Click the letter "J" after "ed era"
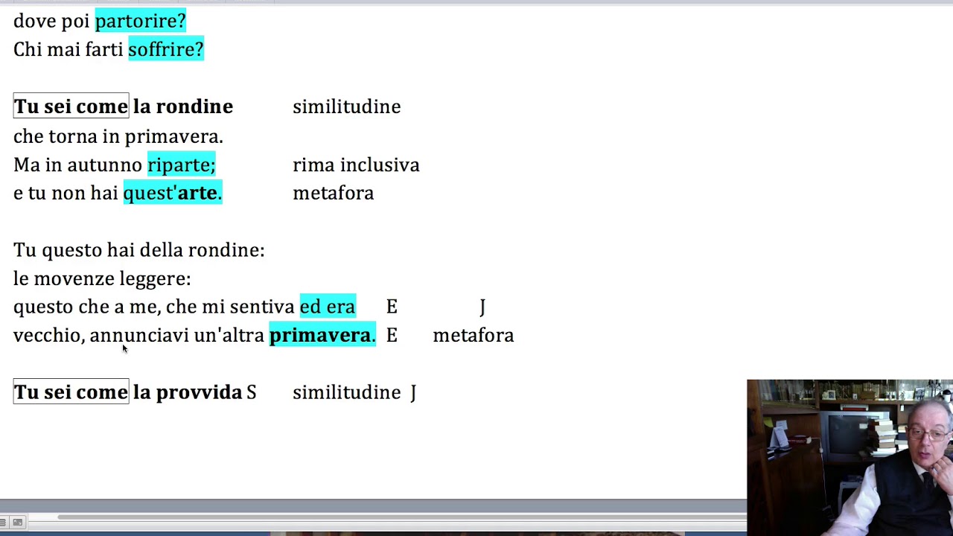The image size is (953, 536). click(x=482, y=307)
